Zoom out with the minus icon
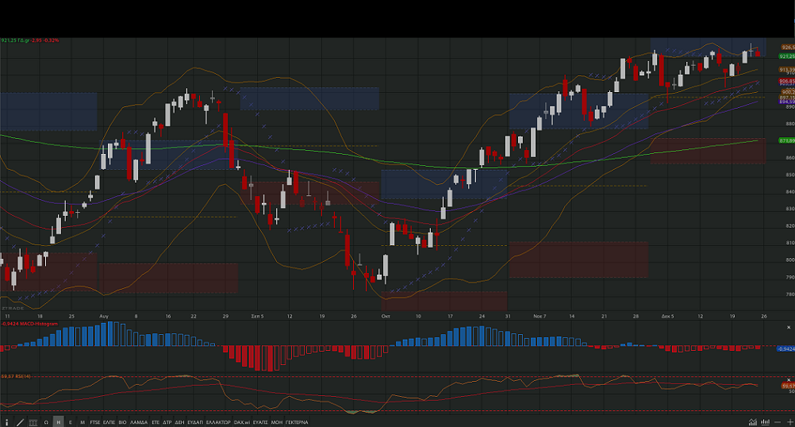Viewport: 795px width, 427px height. click(778, 422)
